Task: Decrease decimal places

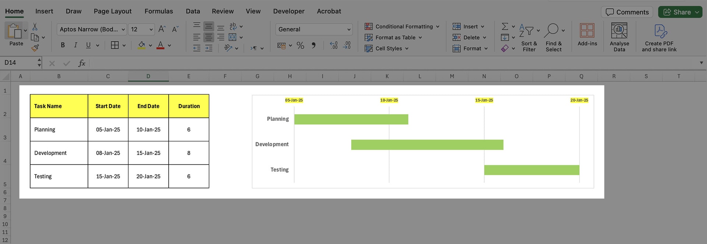Action: [347, 45]
